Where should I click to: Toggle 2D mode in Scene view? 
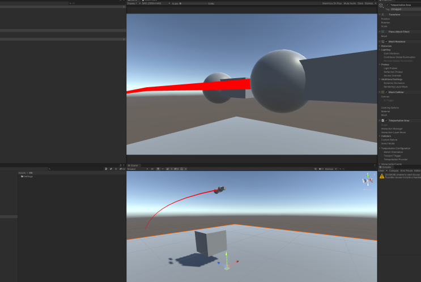152,169
